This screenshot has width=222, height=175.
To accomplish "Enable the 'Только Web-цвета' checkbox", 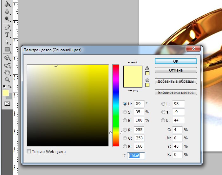I will (29, 151).
